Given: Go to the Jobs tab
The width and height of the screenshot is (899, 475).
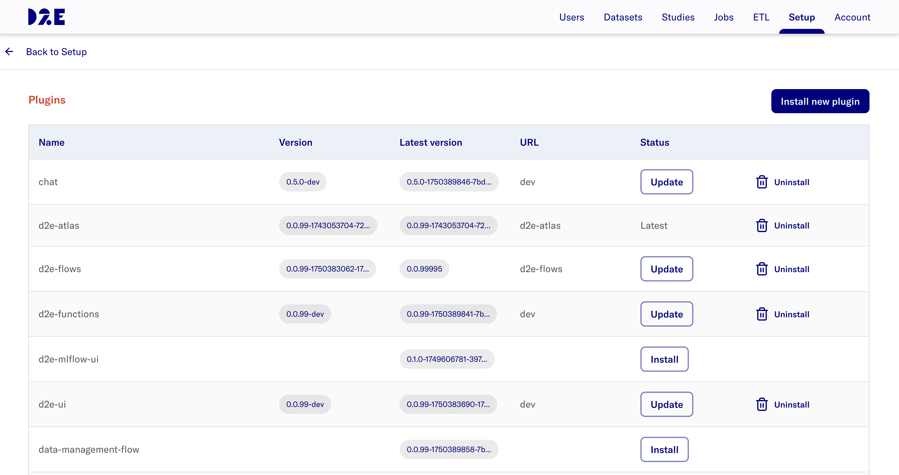Looking at the screenshot, I should (x=723, y=17).
